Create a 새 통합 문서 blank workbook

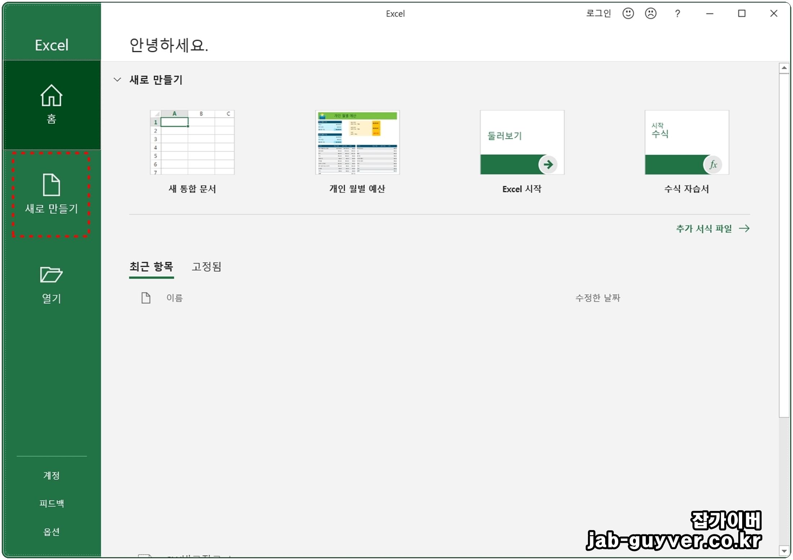192,143
